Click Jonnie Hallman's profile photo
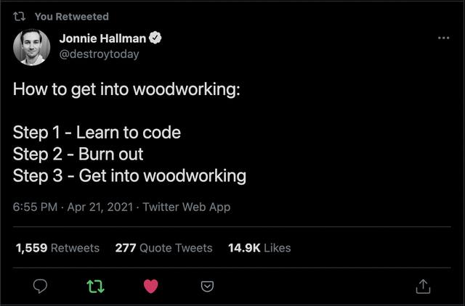465x306 pixels. click(x=32, y=47)
